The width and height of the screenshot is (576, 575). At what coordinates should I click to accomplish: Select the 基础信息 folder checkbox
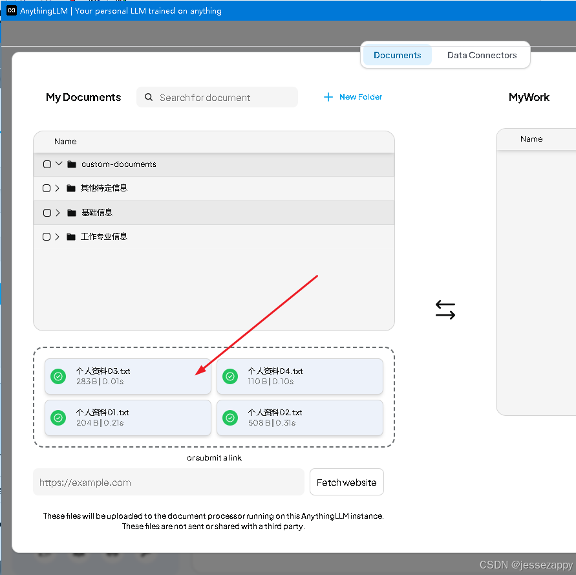(47, 213)
